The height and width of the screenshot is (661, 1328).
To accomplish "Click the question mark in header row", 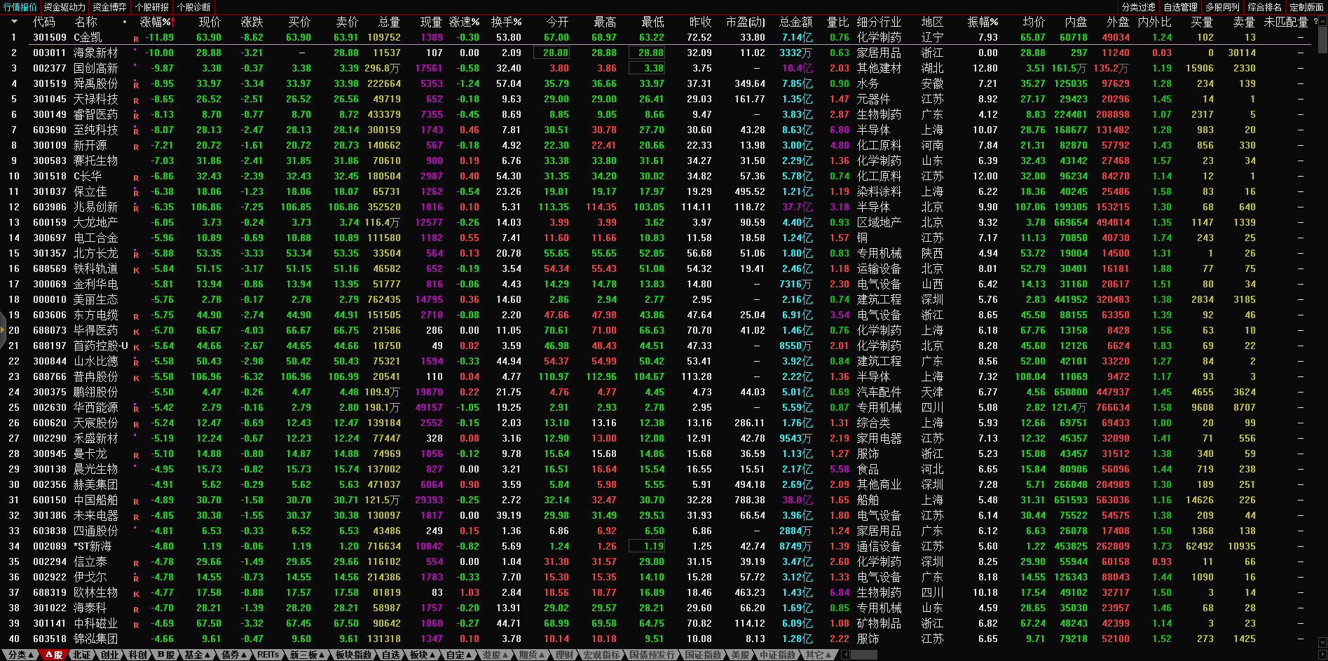I will pos(1315,22).
